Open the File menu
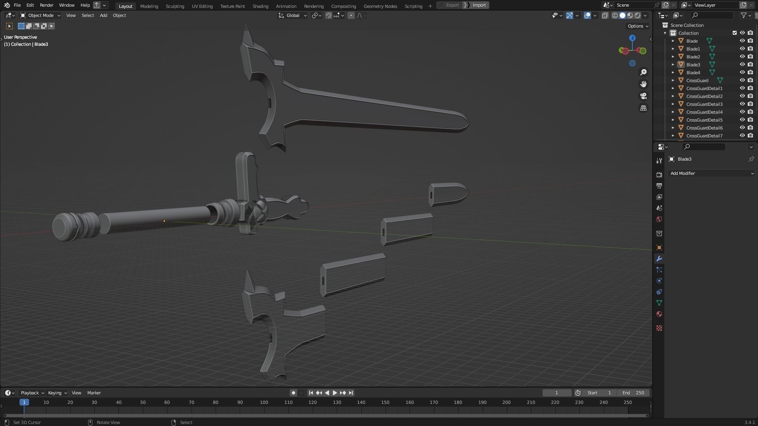Screen dimensions: 758x426 click(17, 5)
